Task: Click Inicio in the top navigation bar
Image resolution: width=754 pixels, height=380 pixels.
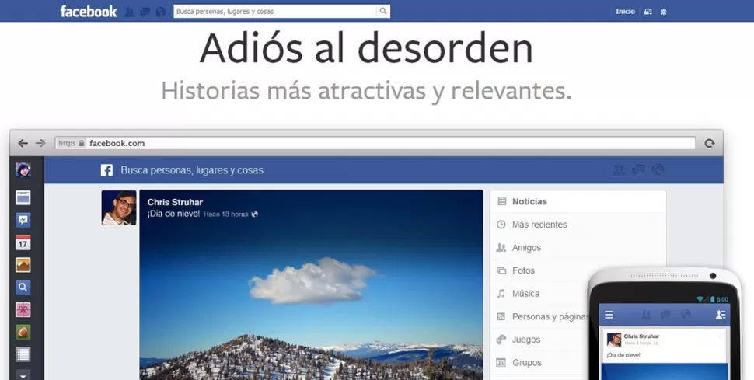Action: (x=625, y=12)
